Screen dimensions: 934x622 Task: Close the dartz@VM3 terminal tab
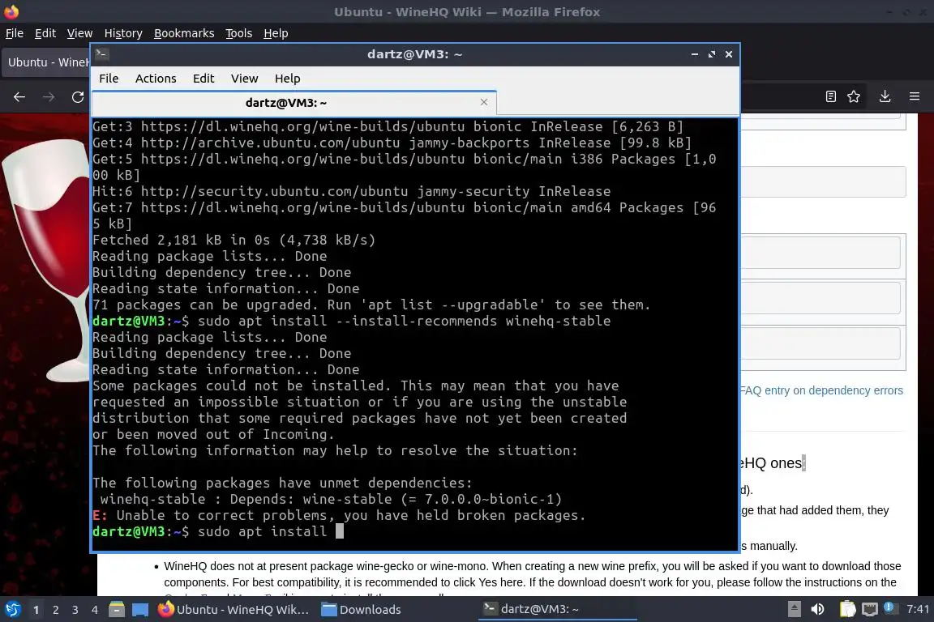pos(484,102)
